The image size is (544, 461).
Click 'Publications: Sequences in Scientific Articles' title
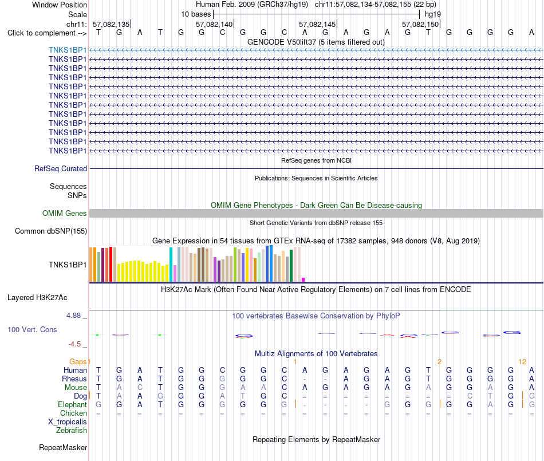coord(316,178)
